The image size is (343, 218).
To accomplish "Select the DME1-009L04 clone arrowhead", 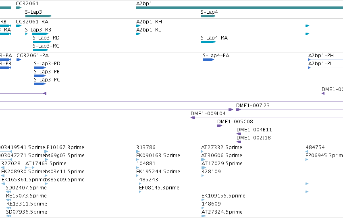I will click(x=193, y=118).
